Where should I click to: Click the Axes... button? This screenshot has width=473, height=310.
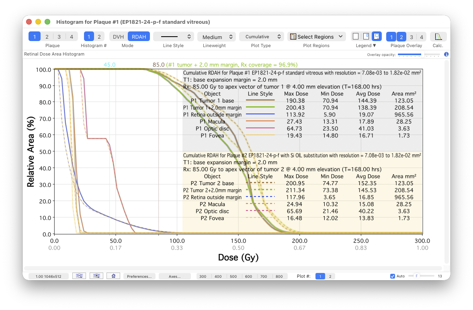point(174,277)
